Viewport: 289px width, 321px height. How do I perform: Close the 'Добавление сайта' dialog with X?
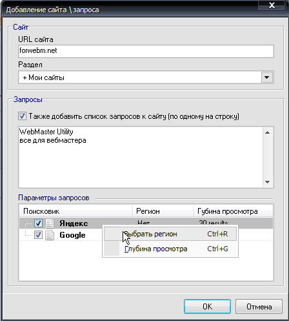click(x=272, y=5)
